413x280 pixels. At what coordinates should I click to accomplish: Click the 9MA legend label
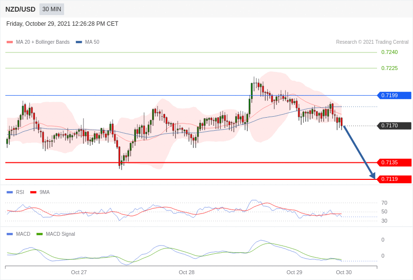point(45,192)
